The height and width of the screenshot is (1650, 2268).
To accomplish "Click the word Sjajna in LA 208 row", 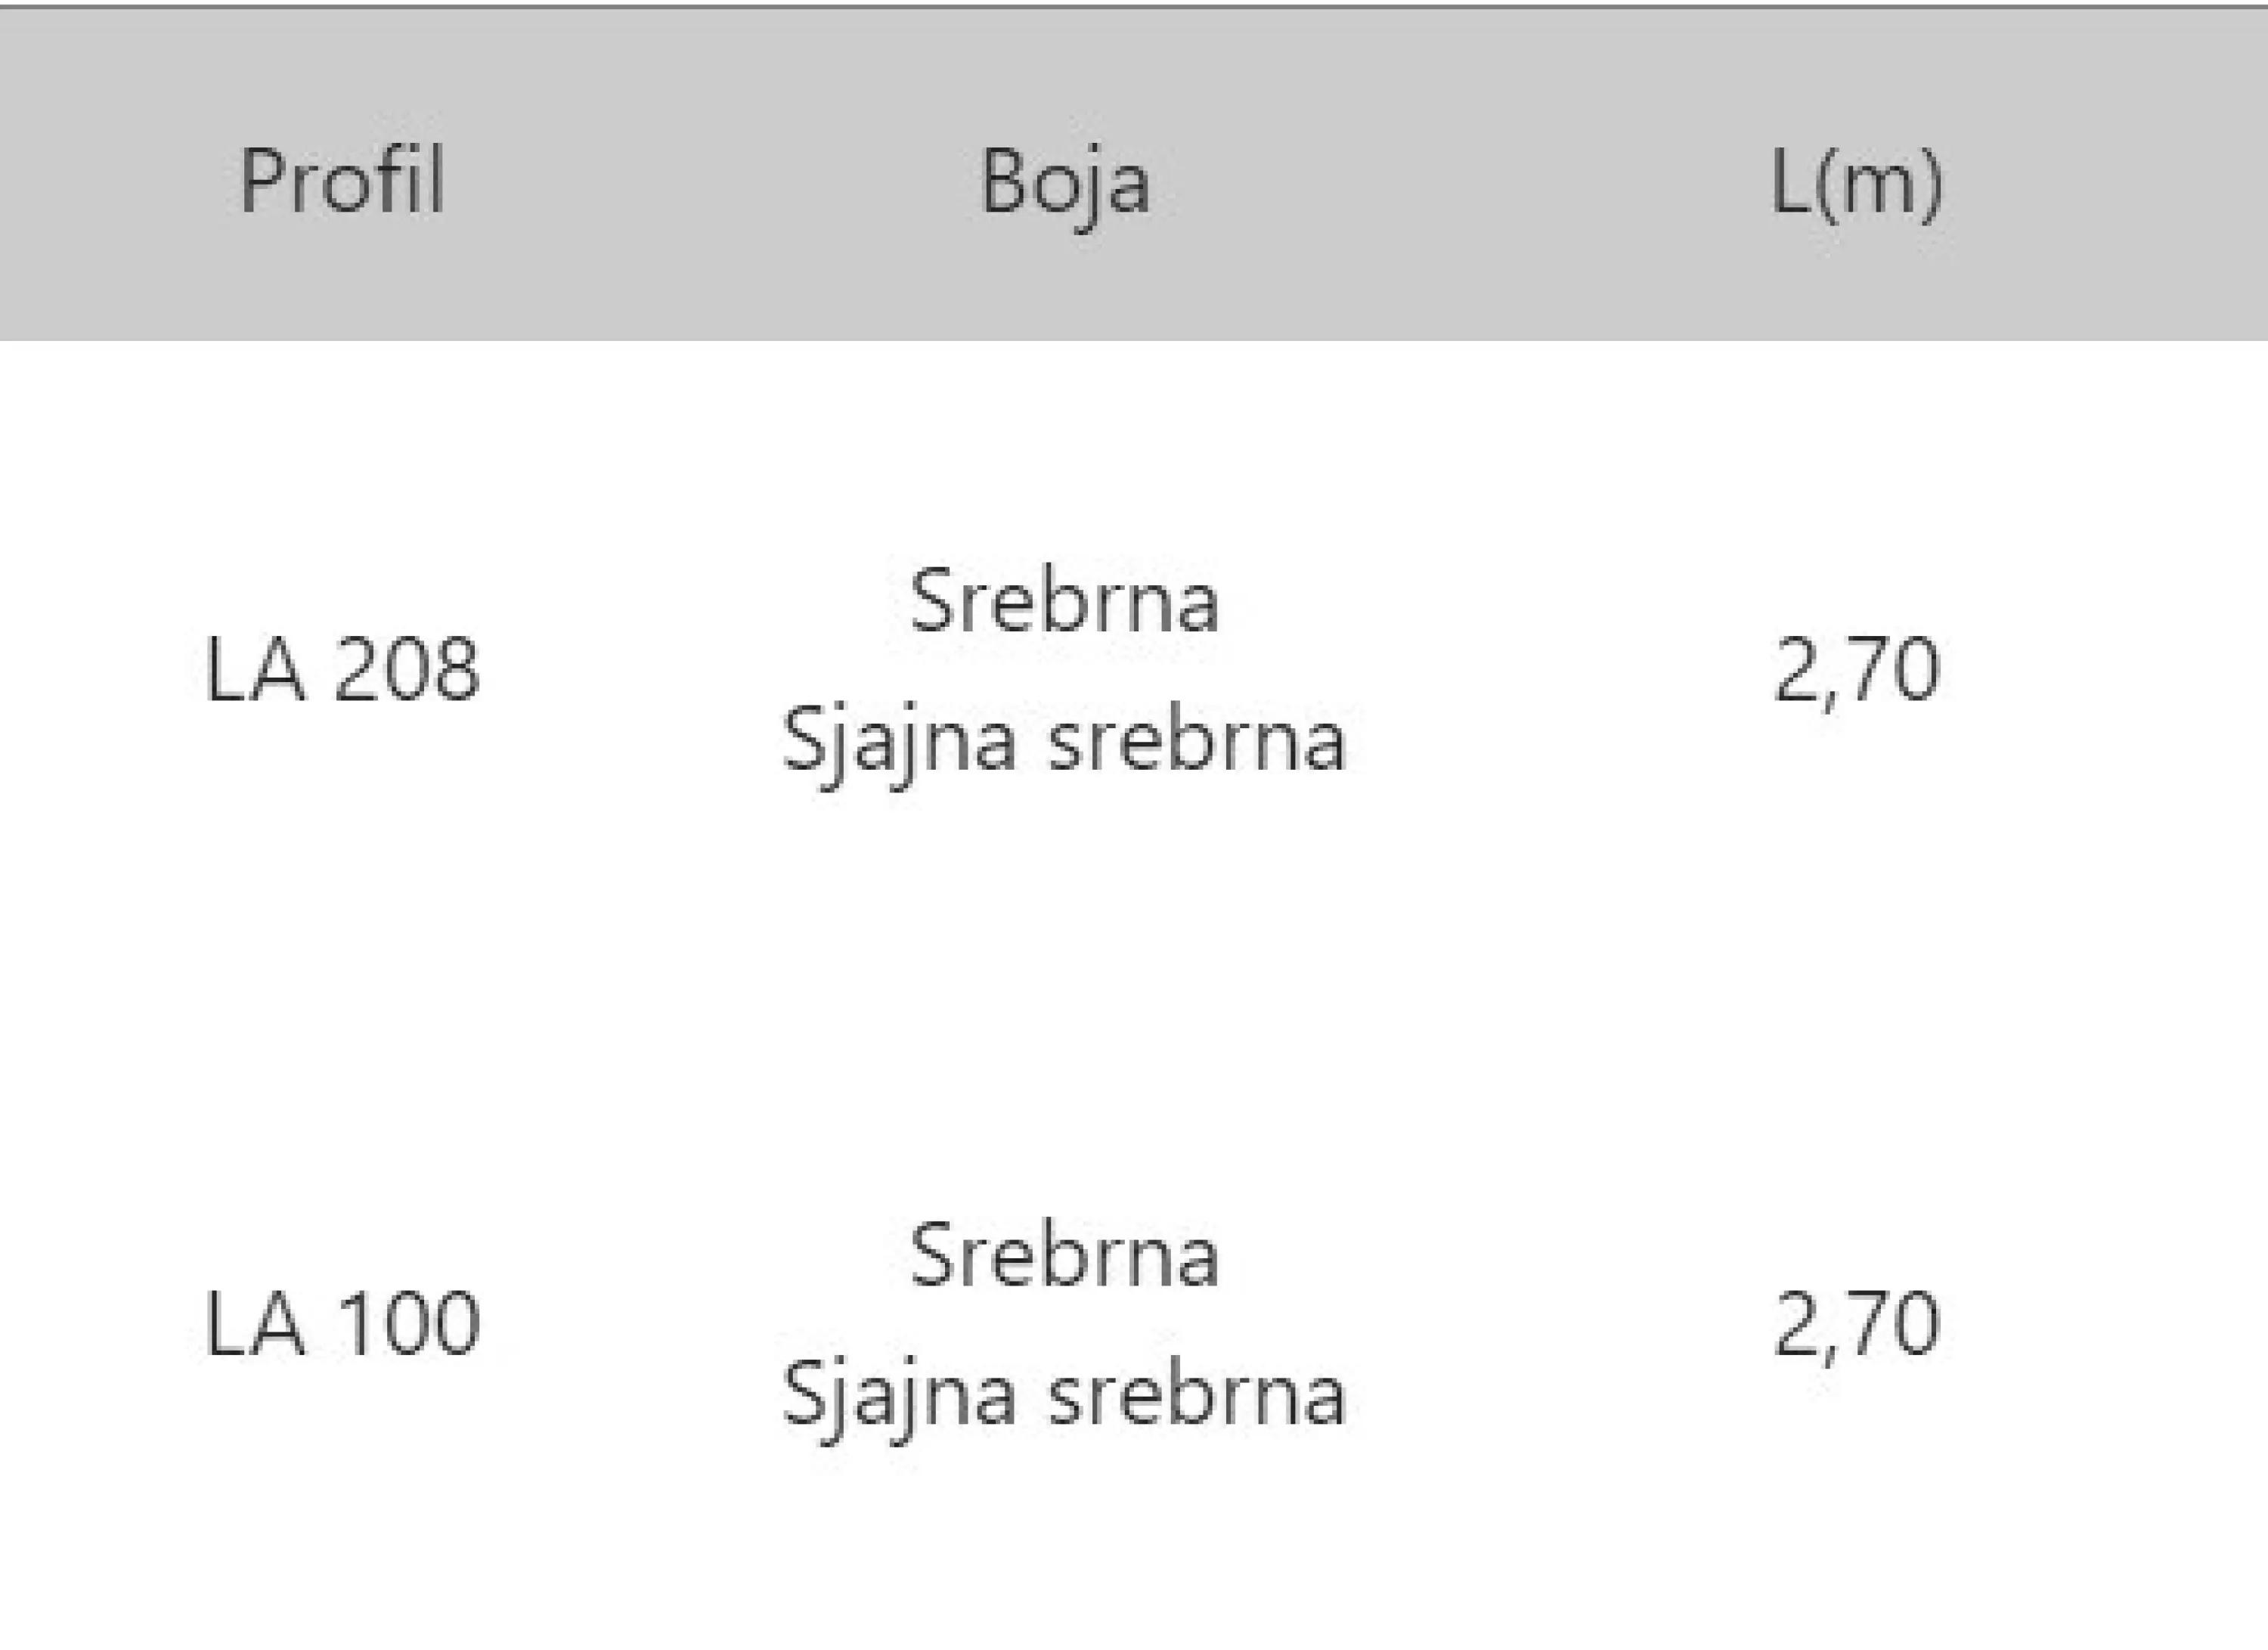I will 898,741.
